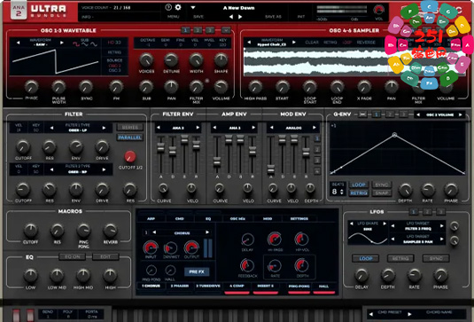Click the INIT button
Screen dimensions: 474x322
point(300,17)
